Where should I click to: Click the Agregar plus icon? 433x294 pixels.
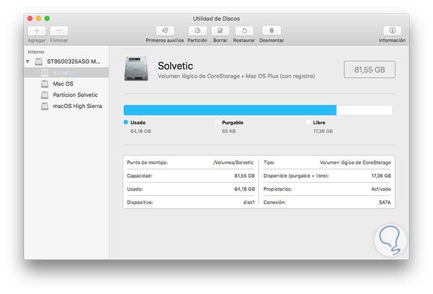click(36, 31)
